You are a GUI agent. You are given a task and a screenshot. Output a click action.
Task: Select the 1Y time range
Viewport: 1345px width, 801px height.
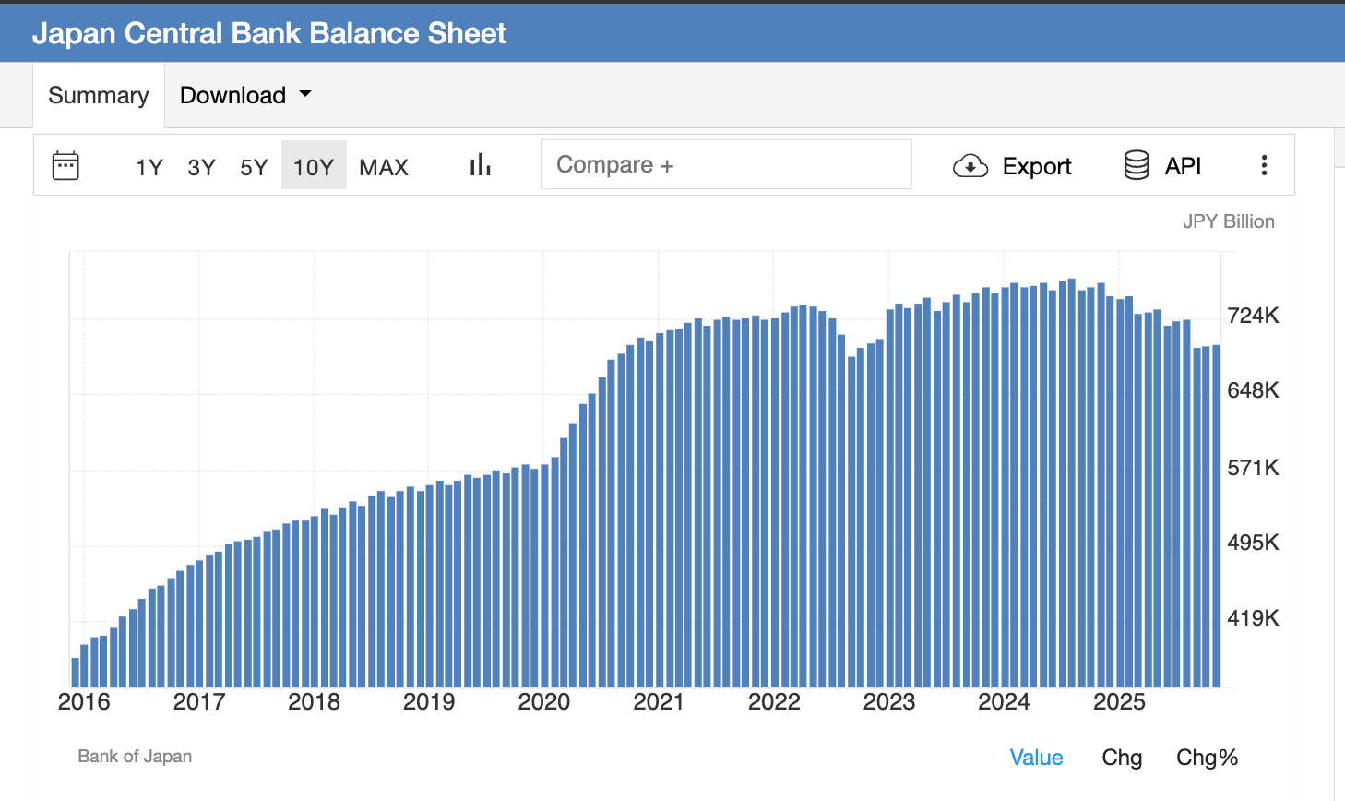click(148, 167)
